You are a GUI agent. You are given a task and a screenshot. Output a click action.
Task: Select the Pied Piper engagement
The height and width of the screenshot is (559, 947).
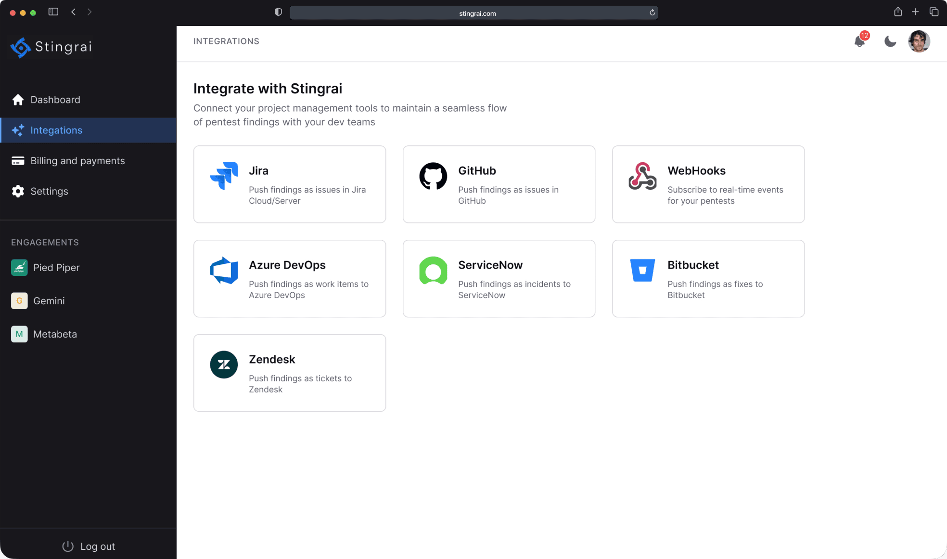pos(56,268)
